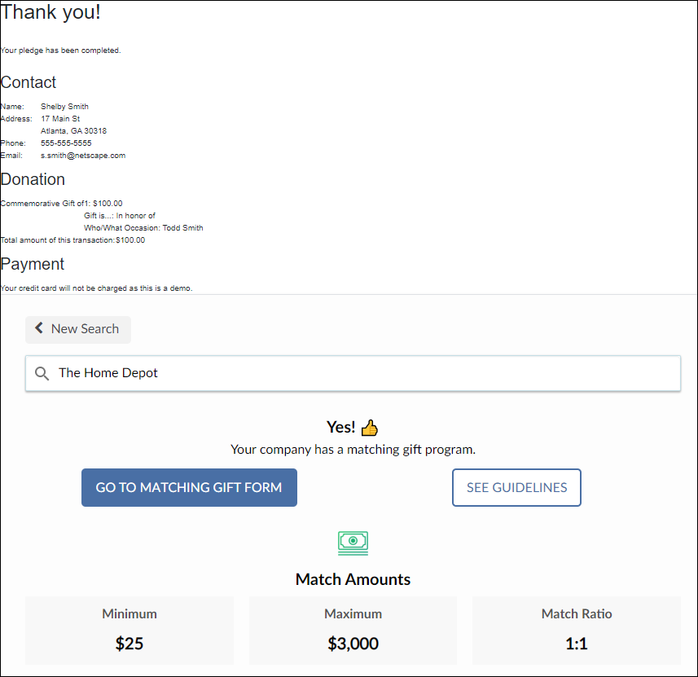This screenshot has height=677, width=698.
Task: Click the green money bill icon
Action: 353,543
